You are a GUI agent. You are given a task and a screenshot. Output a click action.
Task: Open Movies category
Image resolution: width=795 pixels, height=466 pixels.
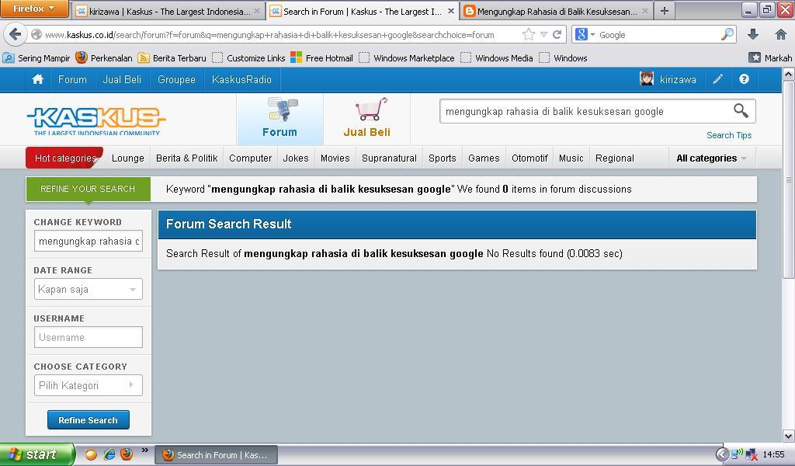point(335,158)
